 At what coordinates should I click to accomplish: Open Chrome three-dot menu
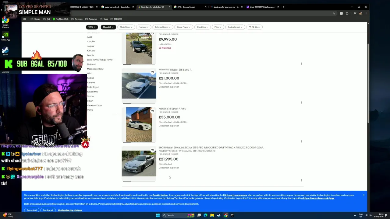click(366, 13)
